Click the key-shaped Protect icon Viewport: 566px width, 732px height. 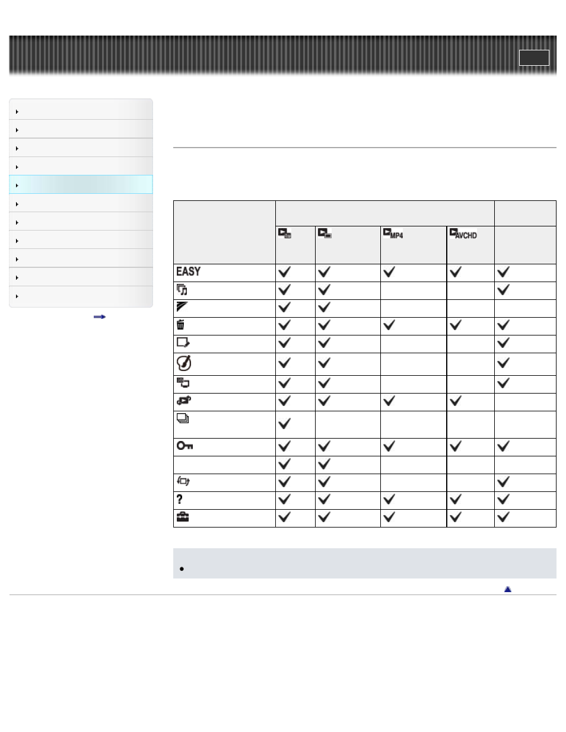[x=185, y=446]
